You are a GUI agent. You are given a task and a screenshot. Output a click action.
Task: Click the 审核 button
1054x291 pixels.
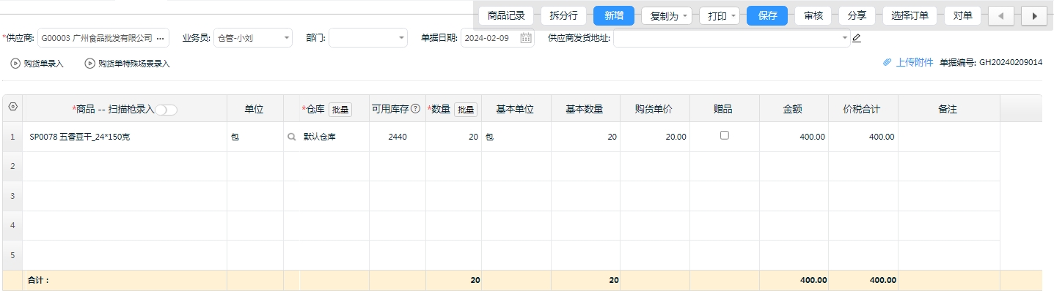click(813, 15)
